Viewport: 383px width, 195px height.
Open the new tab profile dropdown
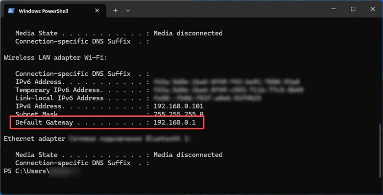128,11
